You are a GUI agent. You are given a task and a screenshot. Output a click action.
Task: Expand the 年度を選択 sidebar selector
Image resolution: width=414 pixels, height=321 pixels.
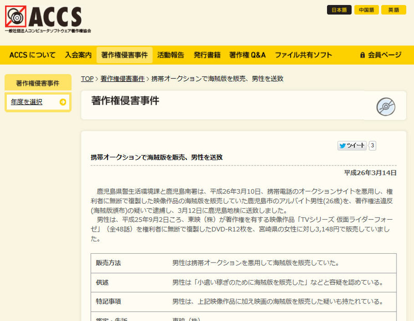pyautogui.click(x=37, y=102)
